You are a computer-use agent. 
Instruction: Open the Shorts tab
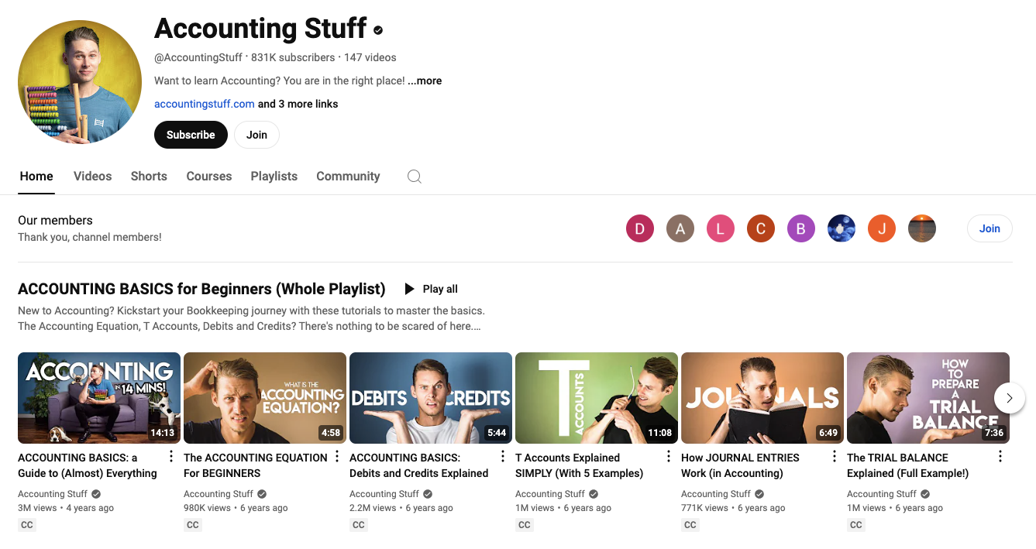tap(149, 177)
